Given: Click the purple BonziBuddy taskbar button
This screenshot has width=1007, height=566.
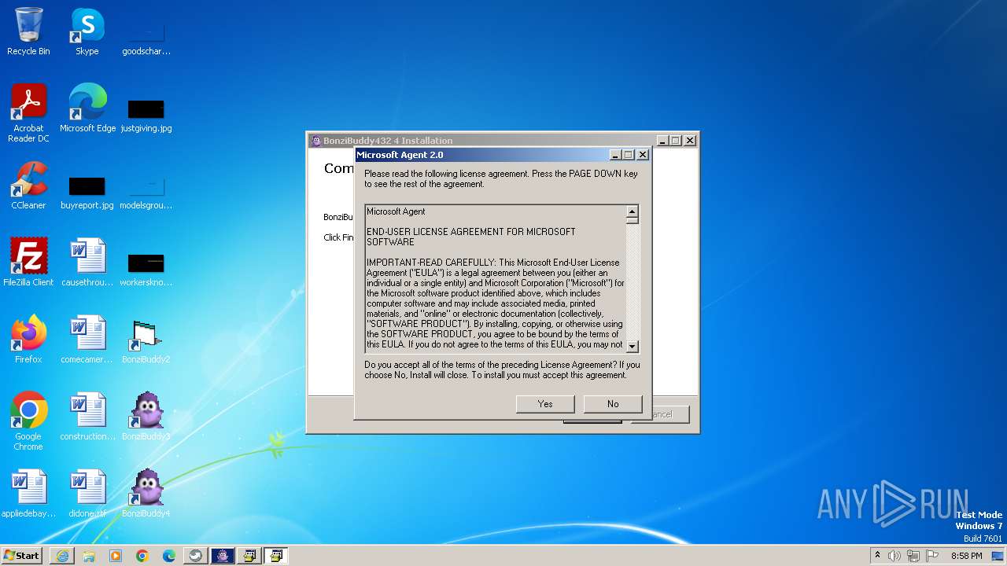Looking at the screenshot, I should (223, 556).
